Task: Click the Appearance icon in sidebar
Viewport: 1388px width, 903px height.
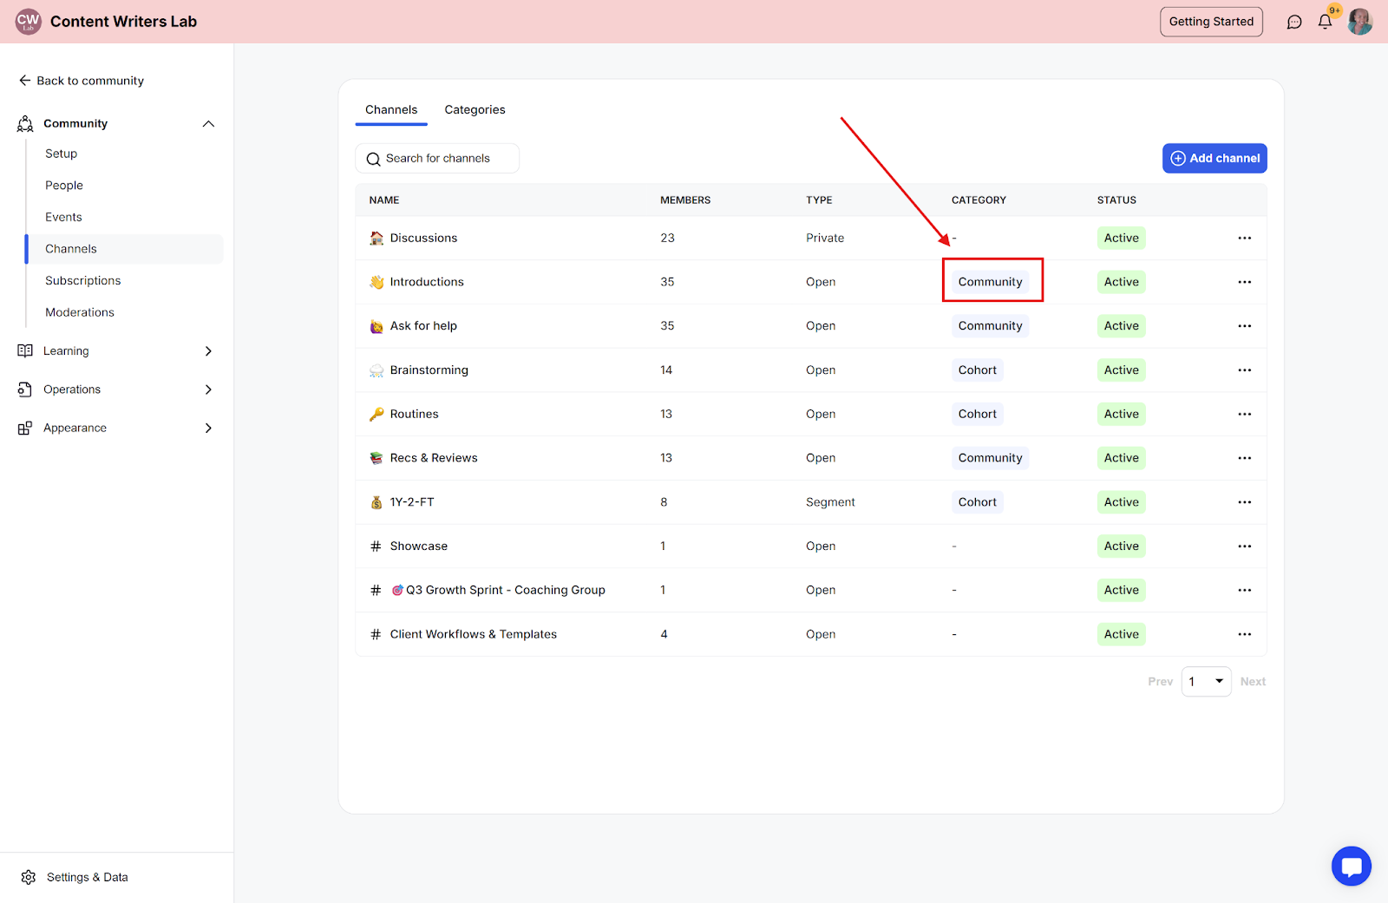Action: [25, 428]
